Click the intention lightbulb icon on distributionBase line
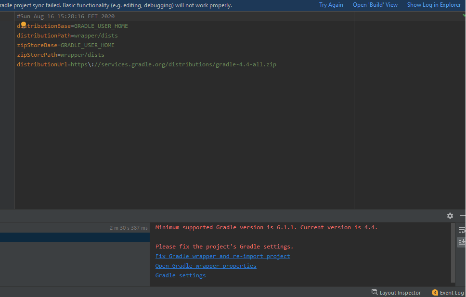Image resolution: width=466 pixels, height=297 pixels. click(x=24, y=25)
